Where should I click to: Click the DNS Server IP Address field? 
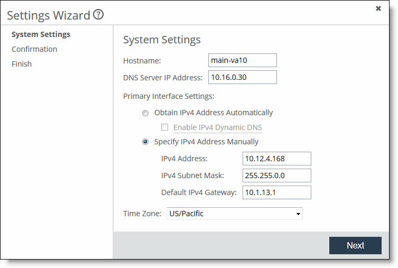point(243,77)
